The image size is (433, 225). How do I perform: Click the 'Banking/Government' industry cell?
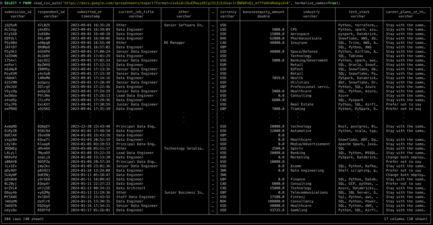click(309, 61)
